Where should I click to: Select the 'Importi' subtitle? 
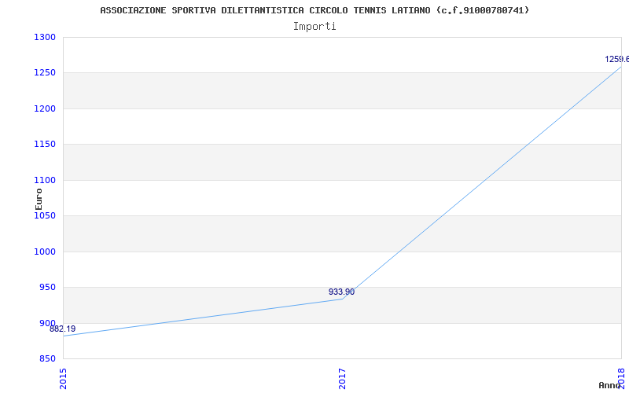[x=314, y=27]
